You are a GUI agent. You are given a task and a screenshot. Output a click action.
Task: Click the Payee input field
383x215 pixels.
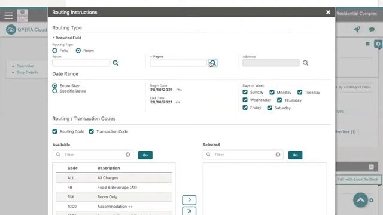point(178,63)
